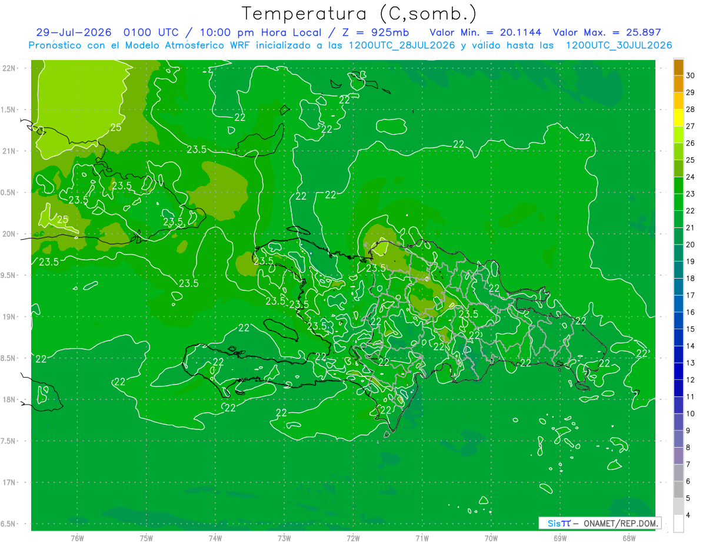Click the colorbar label '13'
The width and height of the screenshot is (706, 546).
691,363
